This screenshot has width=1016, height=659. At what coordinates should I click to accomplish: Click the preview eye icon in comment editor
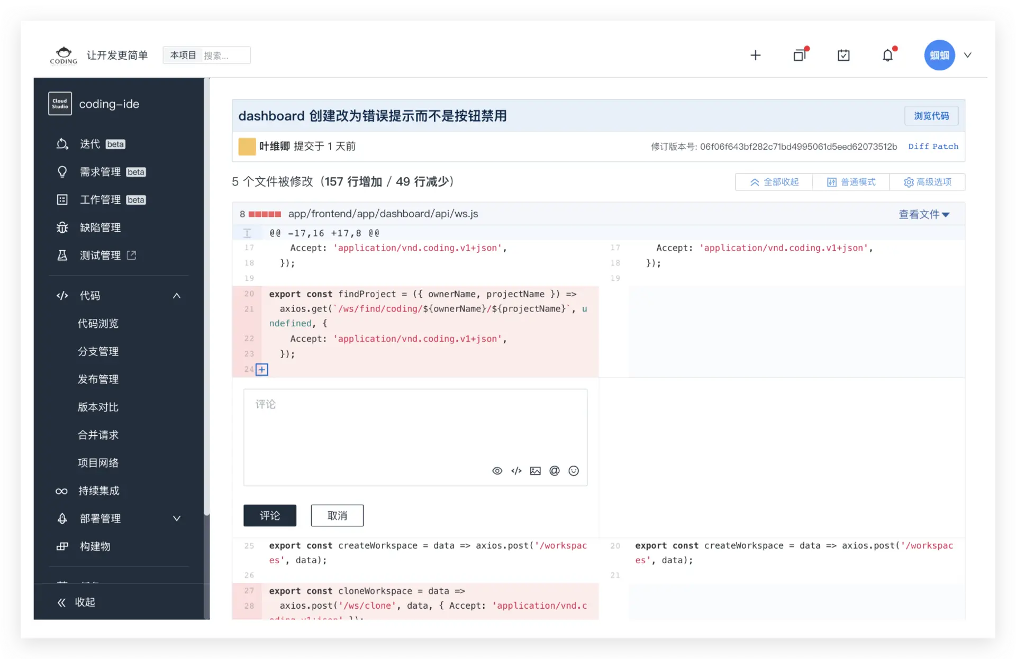[x=497, y=471]
